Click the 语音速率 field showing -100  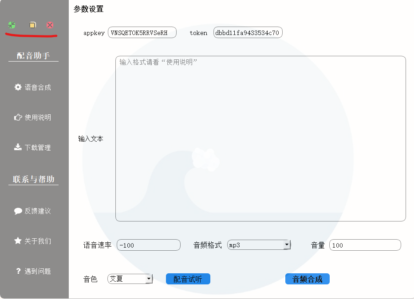click(x=148, y=245)
